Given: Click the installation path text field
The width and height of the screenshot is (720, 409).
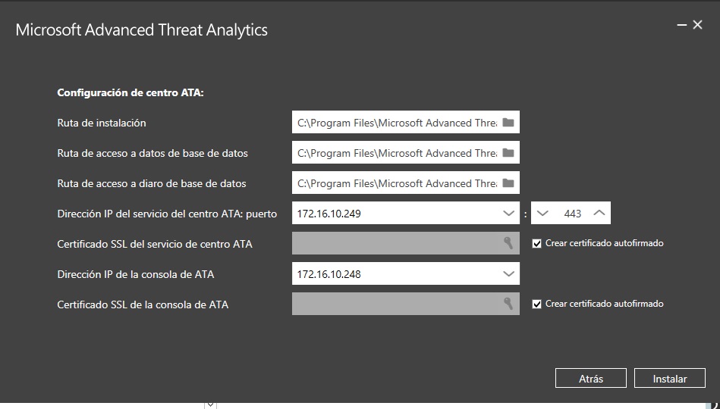Looking at the screenshot, I should 396,123.
